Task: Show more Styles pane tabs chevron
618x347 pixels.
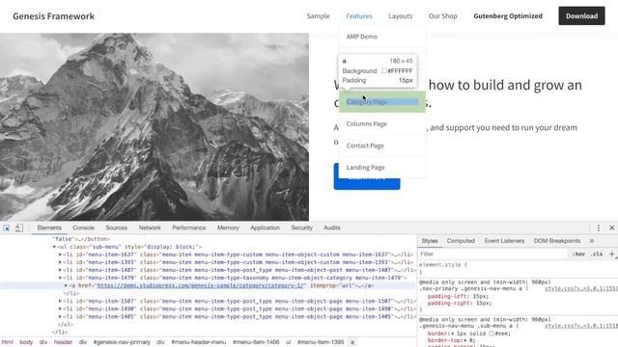Action: [592, 241]
